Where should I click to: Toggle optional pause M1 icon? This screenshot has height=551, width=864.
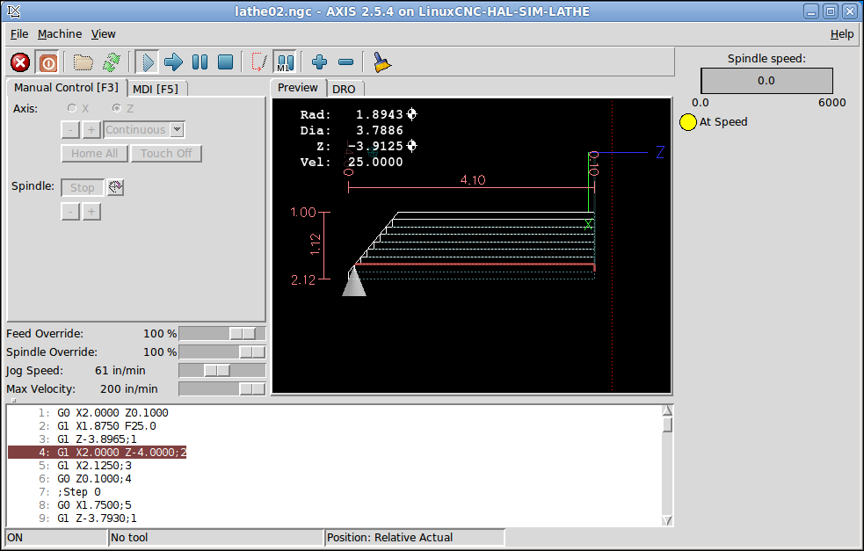click(x=285, y=62)
